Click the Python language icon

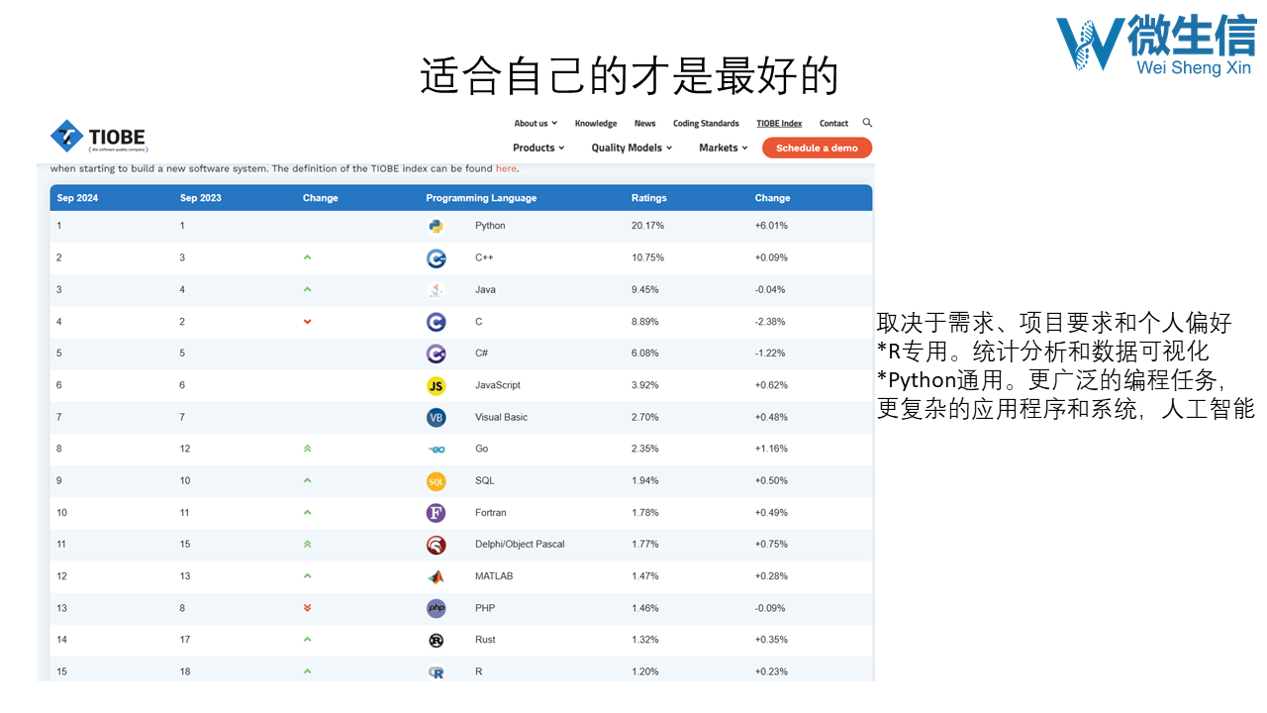coord(436,226)
